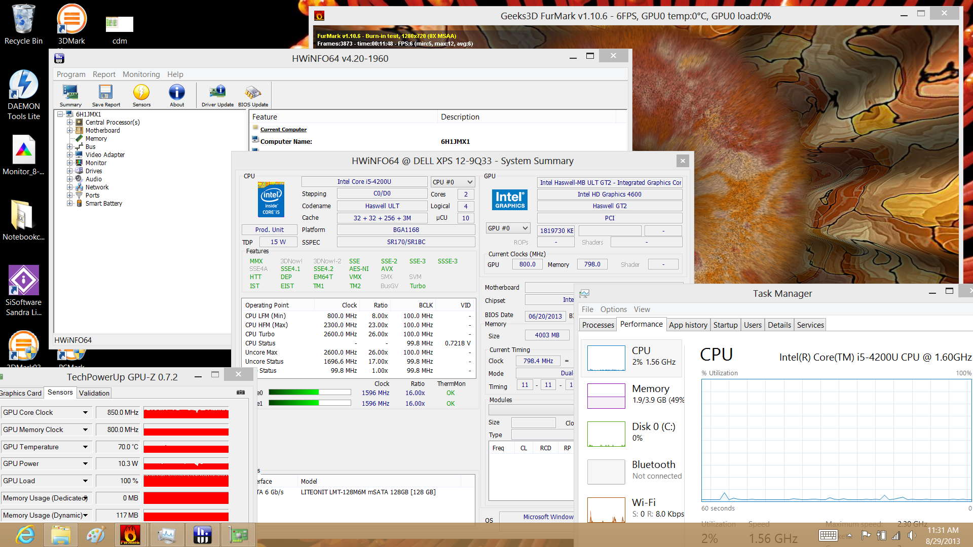
Task: Open Internet Explorer from the taskbar
Action: pyautogui.click(x=25, y=535)
